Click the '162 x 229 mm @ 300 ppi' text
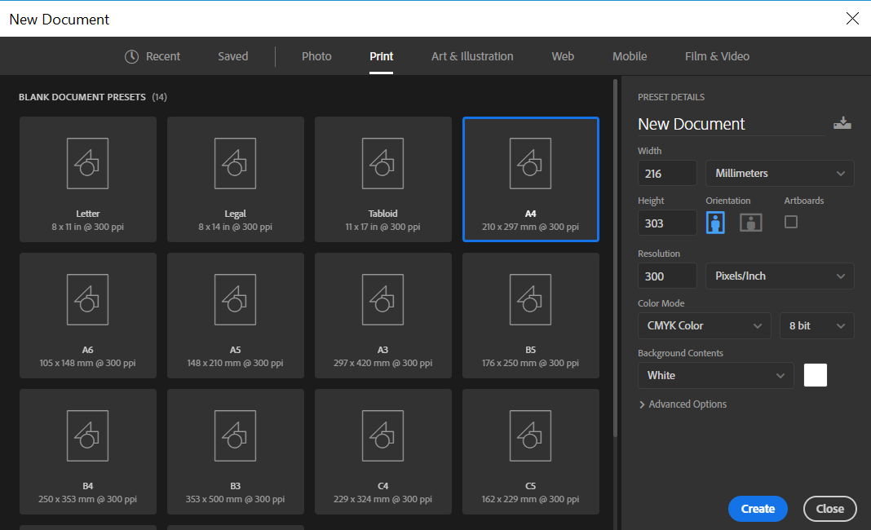The width and height of the screenshot is (871, 530). coord(530,499)
